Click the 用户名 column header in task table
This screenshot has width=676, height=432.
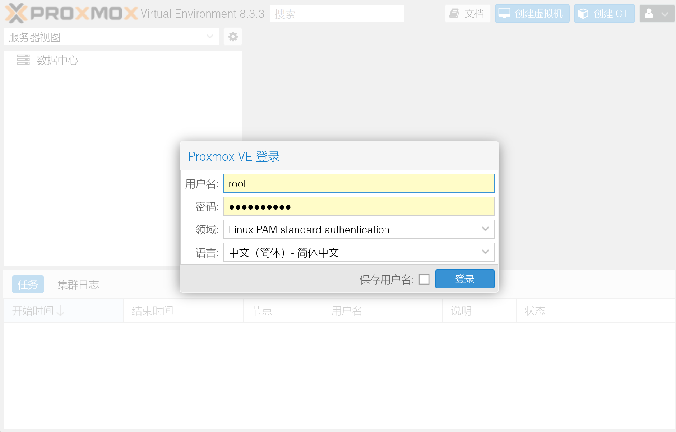(383, 311)
